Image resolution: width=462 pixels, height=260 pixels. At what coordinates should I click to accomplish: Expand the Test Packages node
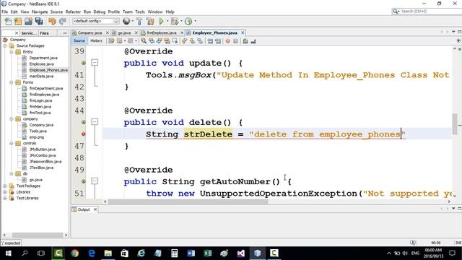click(5, 186)
